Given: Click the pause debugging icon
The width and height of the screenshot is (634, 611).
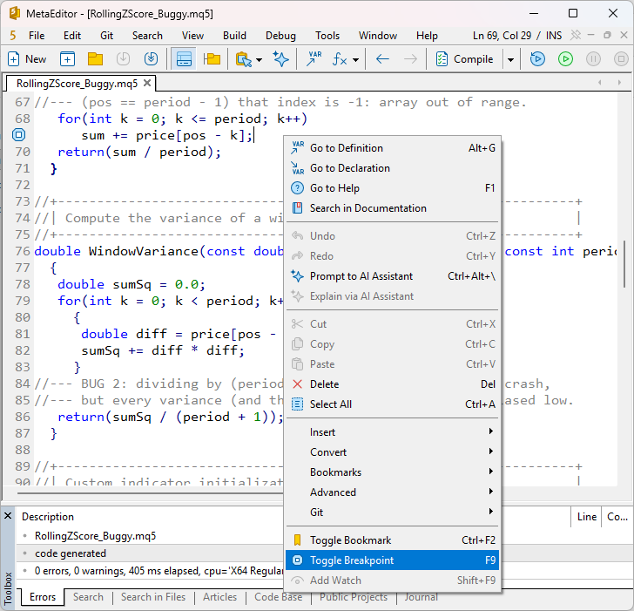Looking at the screenshot, I should pyautogui.click(x=593, y=59).
